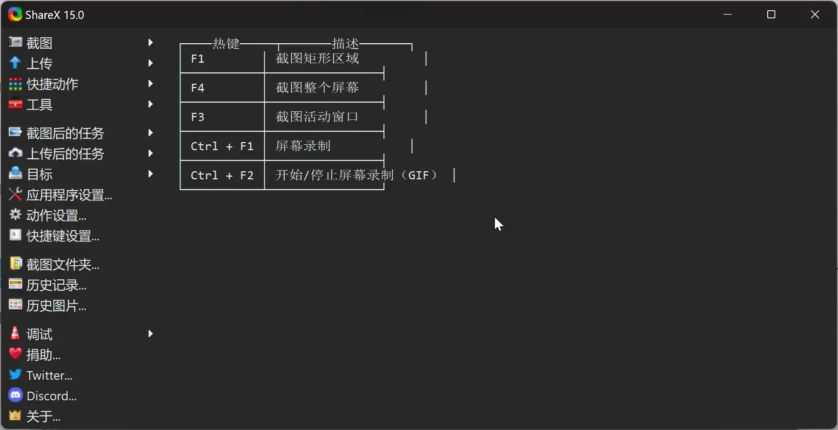838x430 pixels.
Task: Select the Ctrl + F1 屏幕录制 hotkey row
Action: (281, 146)
